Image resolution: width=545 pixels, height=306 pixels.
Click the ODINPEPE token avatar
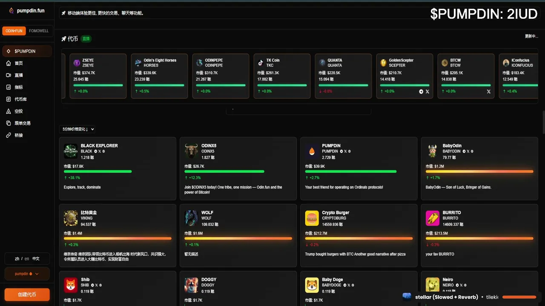pyautogui.click(x=200, y=63)
